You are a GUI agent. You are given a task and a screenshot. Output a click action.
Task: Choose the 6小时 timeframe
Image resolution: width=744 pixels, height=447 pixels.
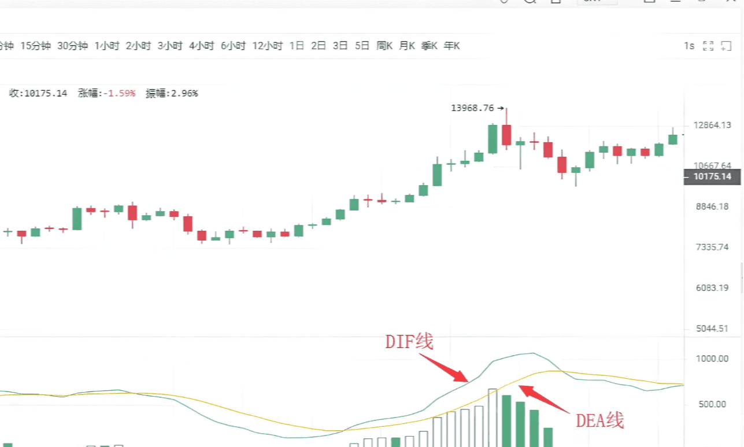(x=233, y=46)
